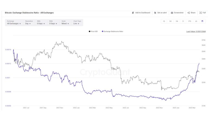This screenshot has height=138, width=208.
Task: Toggle the Price USD legend series
Action: (93, 32)
